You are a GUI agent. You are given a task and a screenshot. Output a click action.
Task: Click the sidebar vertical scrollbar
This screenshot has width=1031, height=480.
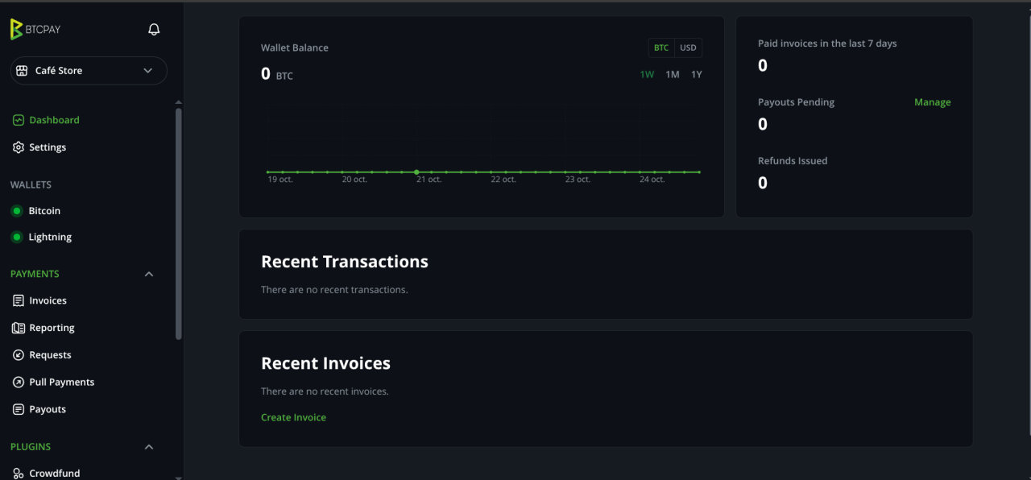pos(179,223)
